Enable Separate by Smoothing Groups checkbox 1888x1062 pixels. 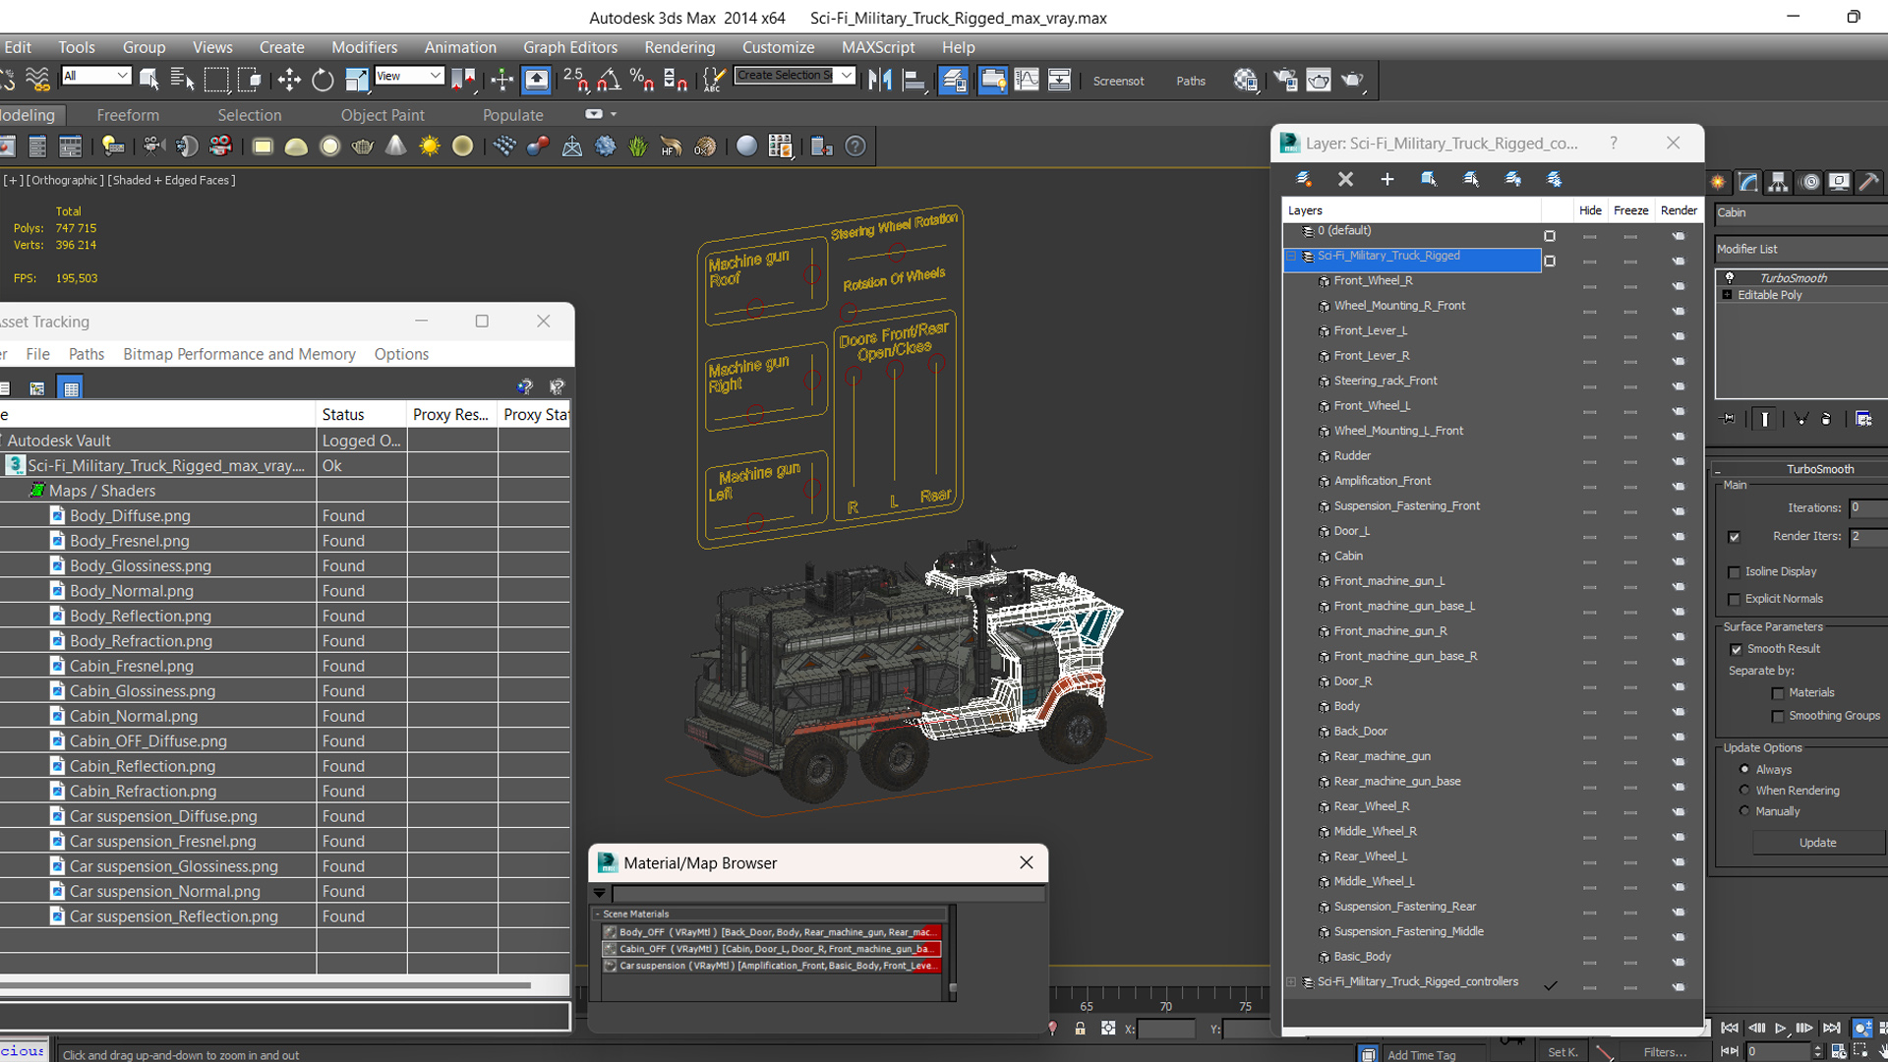[x=1778, y=717]
